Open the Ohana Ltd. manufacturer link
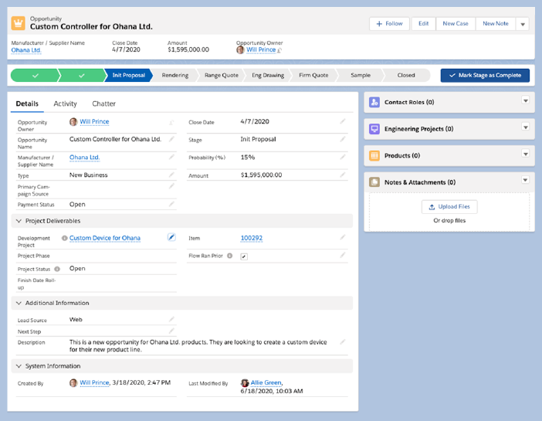The height and width of the screenshot is (421, 542). [26, 50]
